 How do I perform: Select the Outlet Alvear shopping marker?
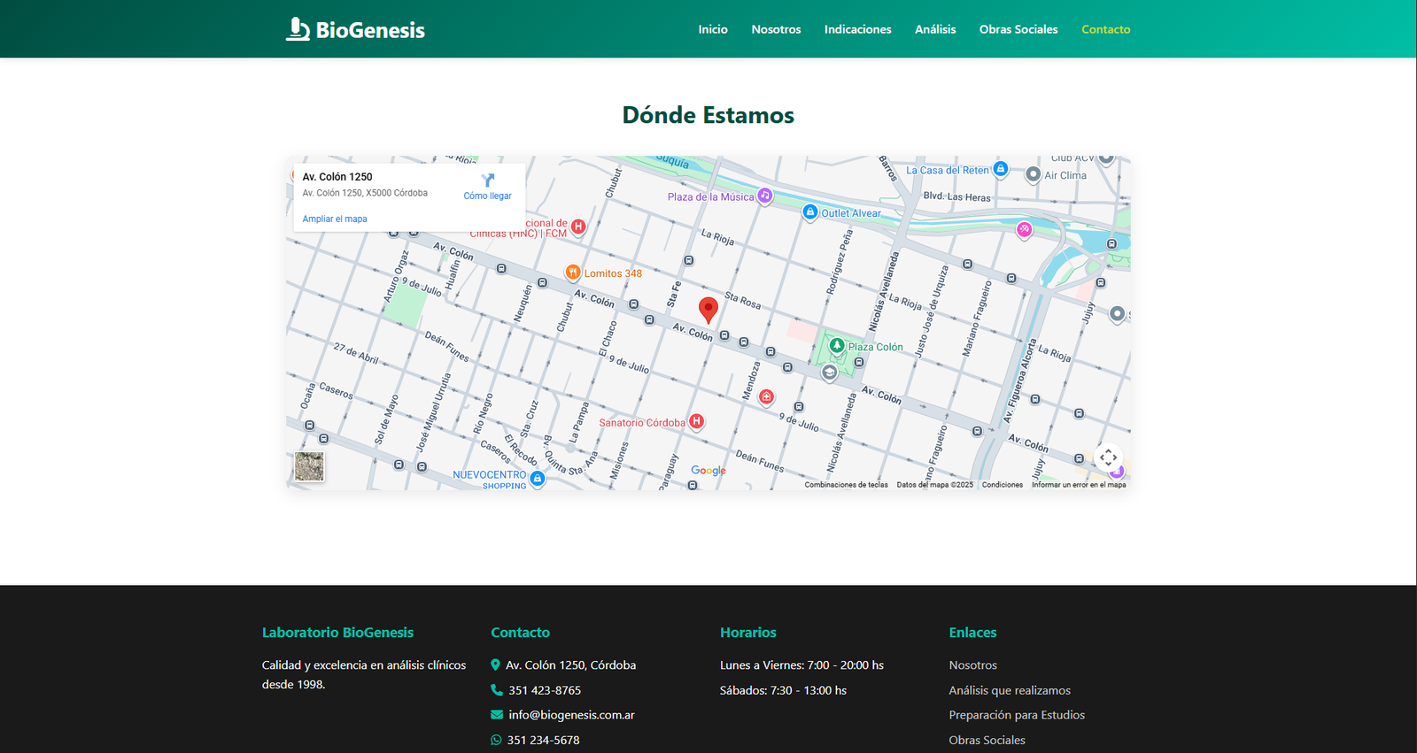click(x=809, y=212)
